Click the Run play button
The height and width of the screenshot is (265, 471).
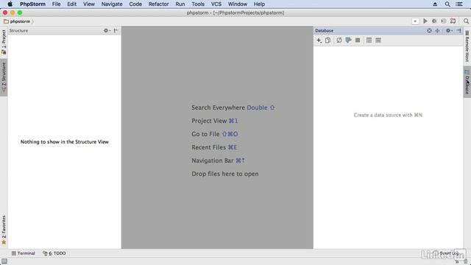[425, 21]
